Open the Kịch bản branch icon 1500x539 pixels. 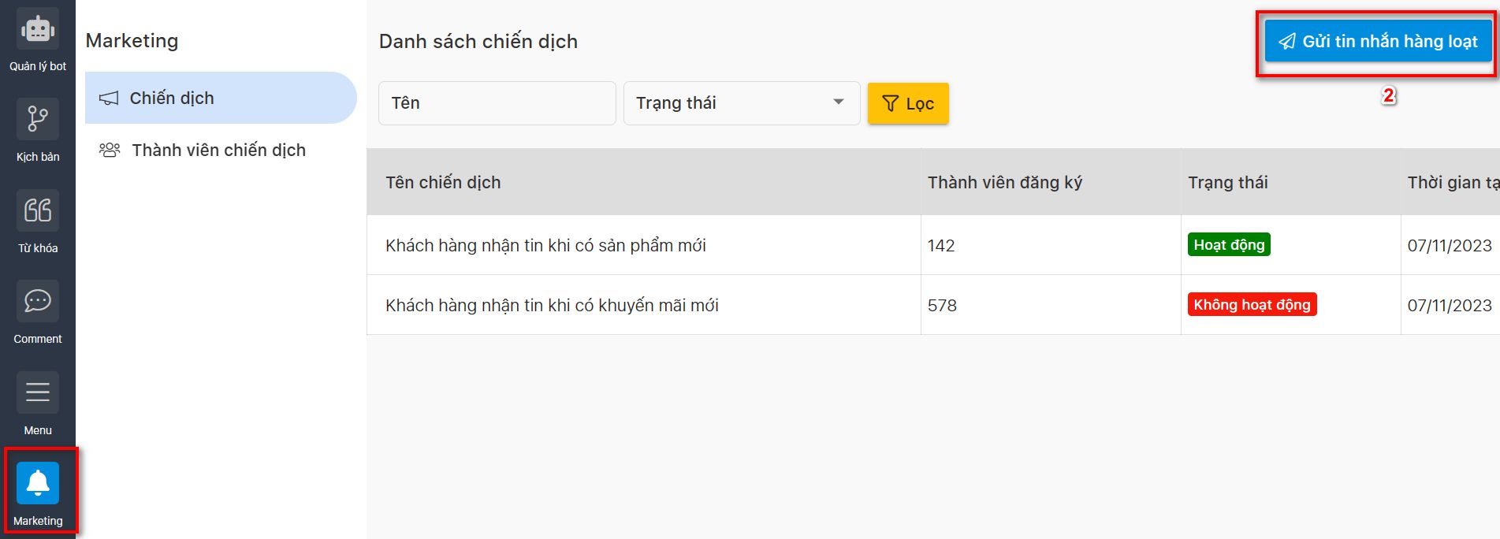coord(38,120)
